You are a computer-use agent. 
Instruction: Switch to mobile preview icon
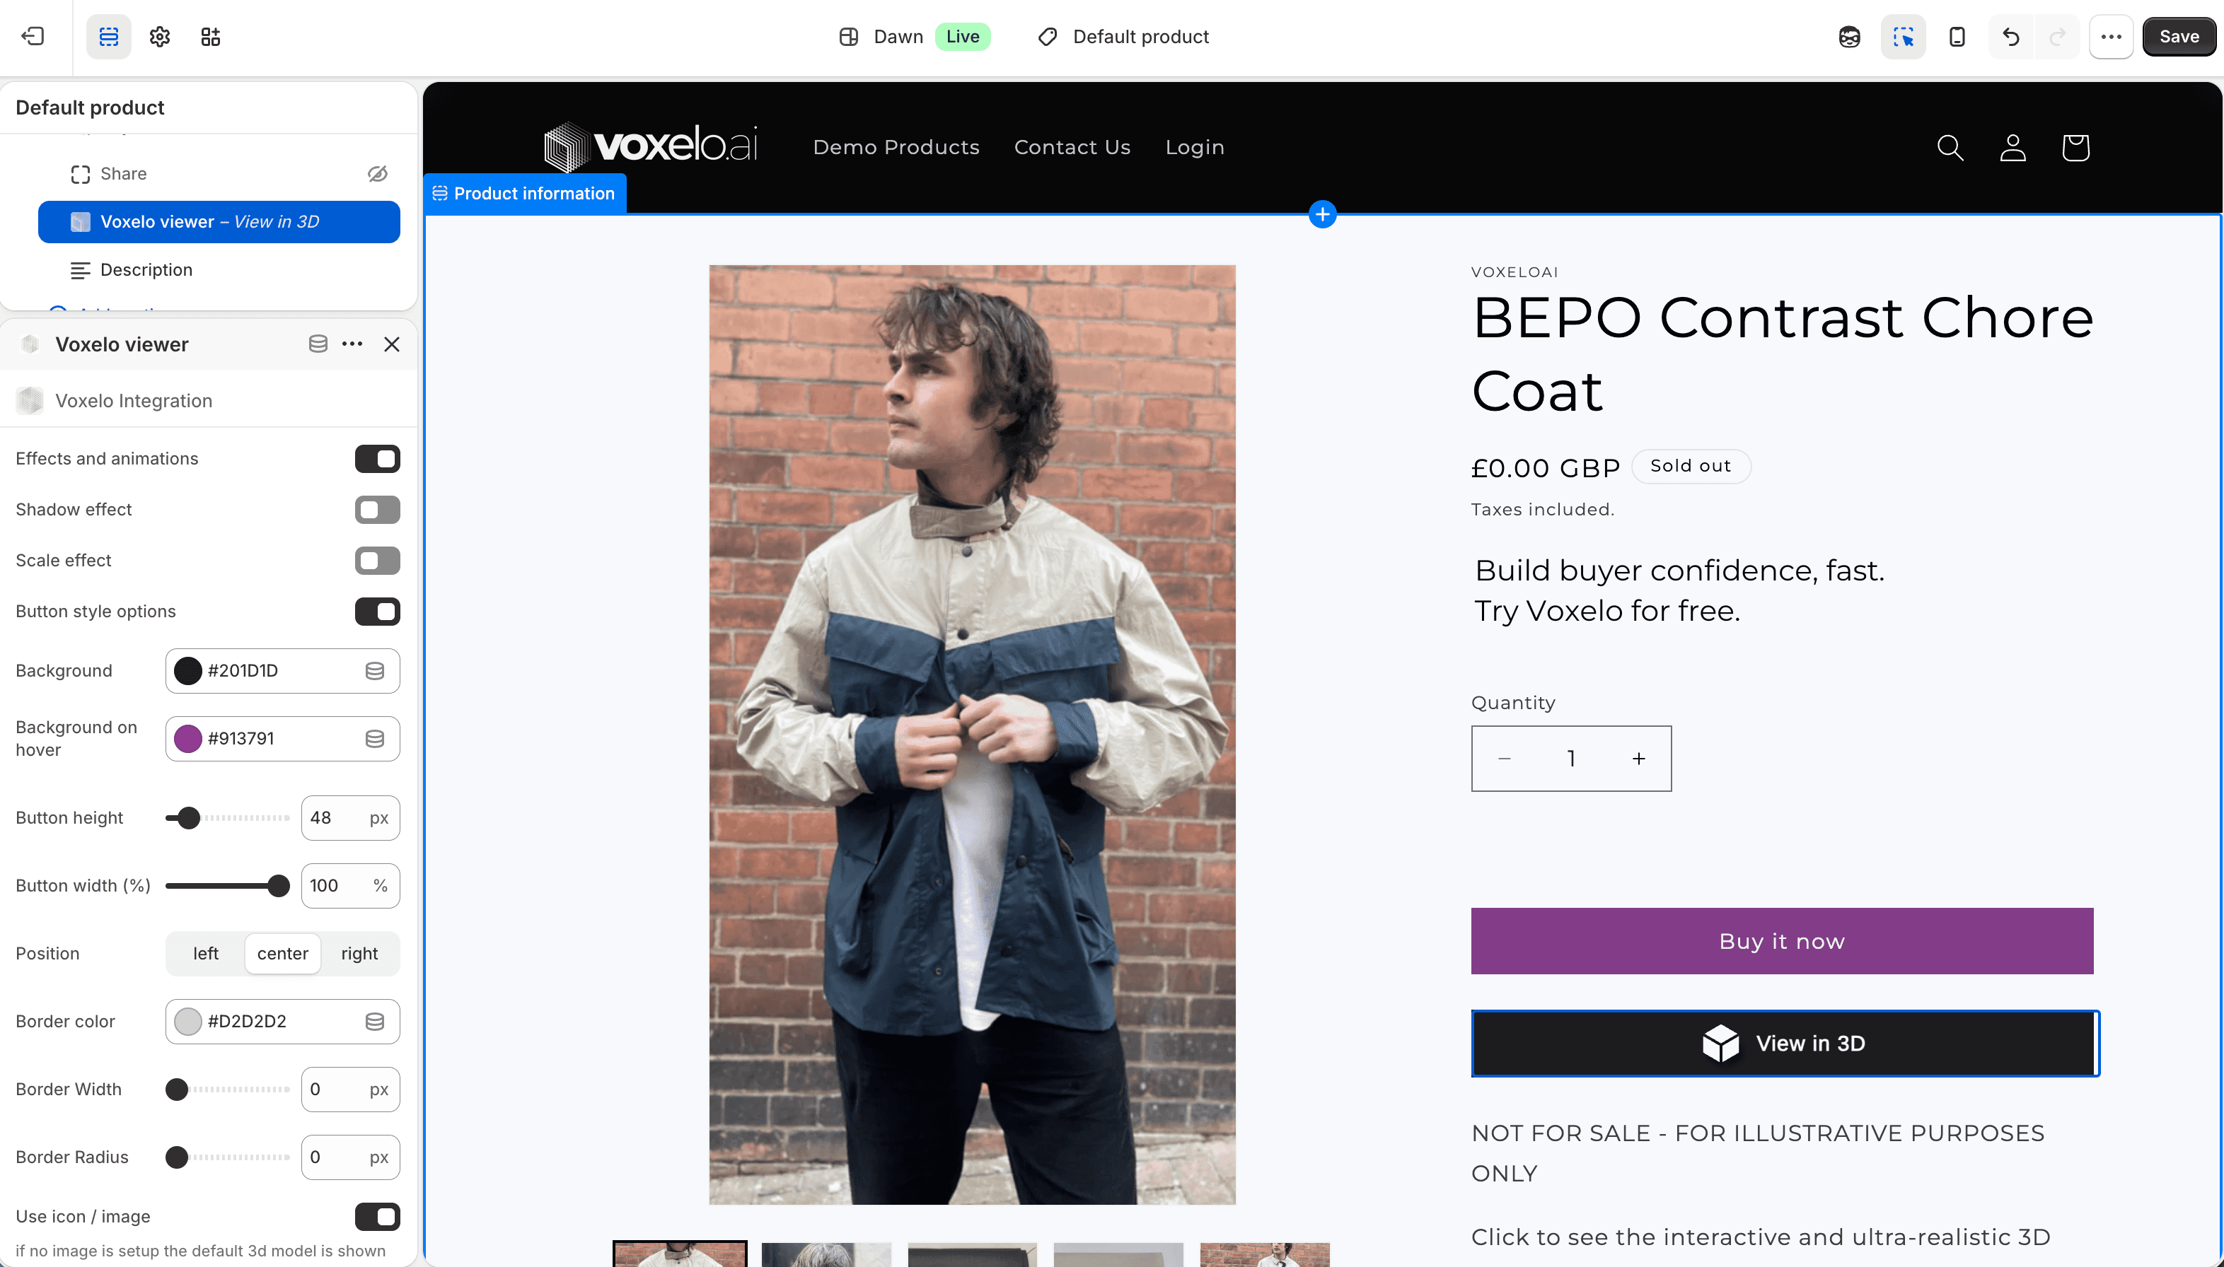(1956, 37)
